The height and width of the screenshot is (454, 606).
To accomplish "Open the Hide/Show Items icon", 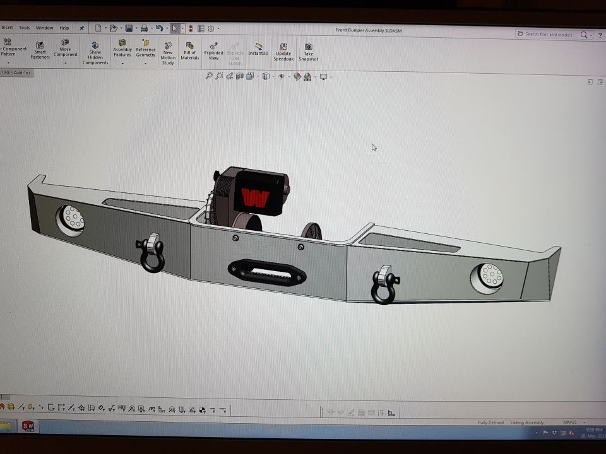I will pyautogui.click(x=282, y=76).
